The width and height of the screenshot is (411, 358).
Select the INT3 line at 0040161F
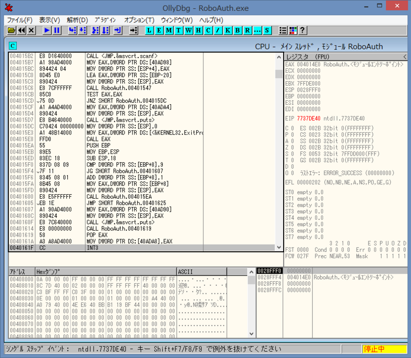click(142, 248)
